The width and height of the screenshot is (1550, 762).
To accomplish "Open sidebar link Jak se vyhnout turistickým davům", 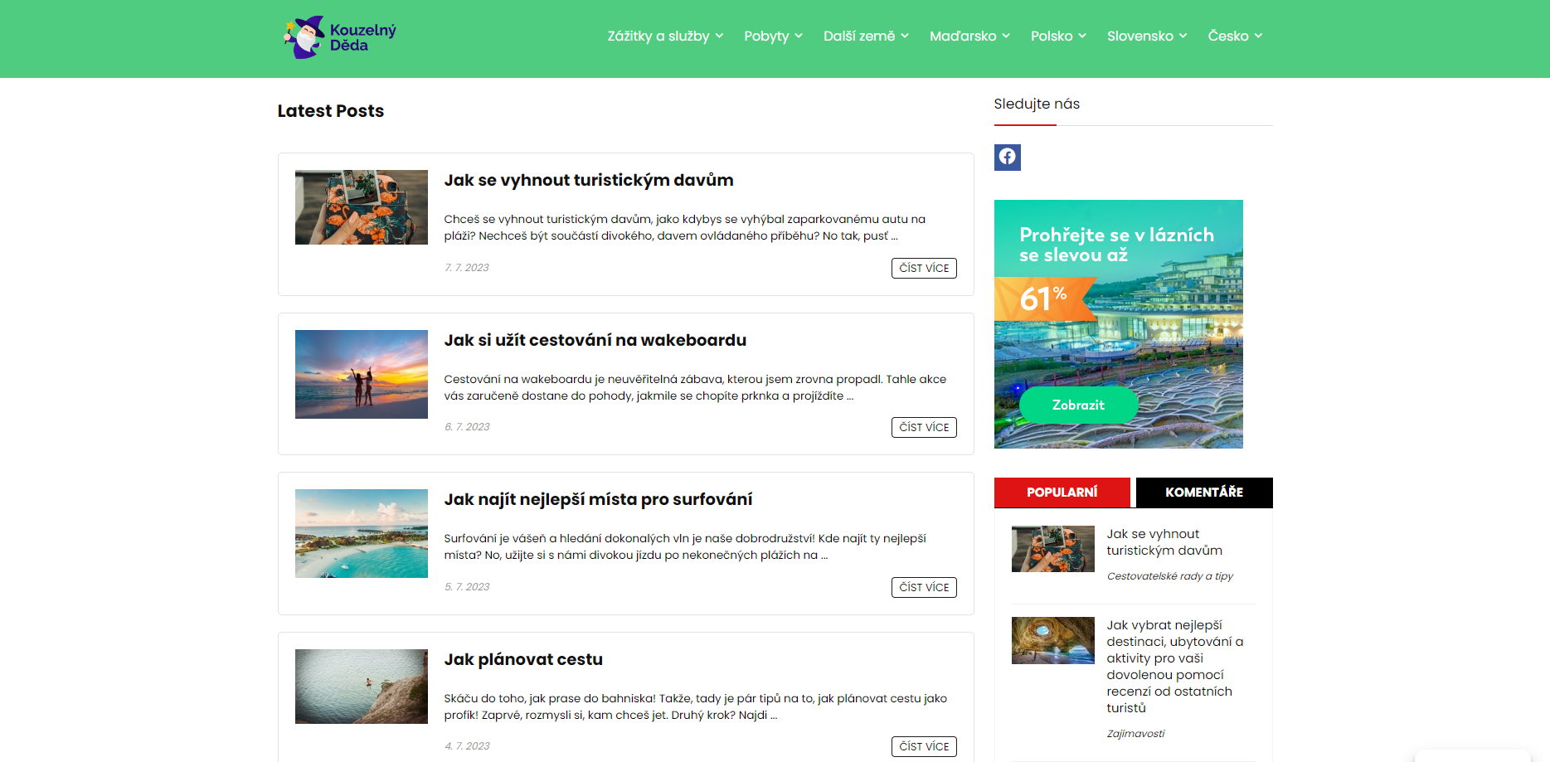I will pos(1164,542).
